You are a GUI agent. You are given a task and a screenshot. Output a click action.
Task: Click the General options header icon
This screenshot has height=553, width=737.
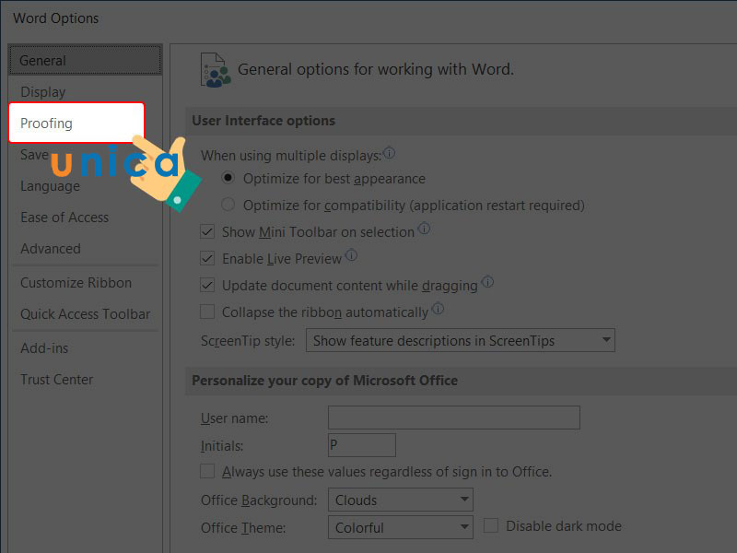coord(216,70)
